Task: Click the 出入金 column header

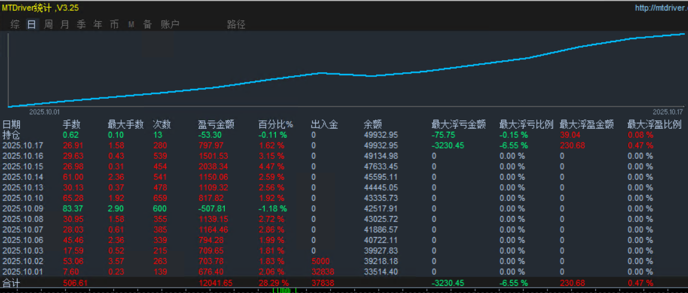Action: coord(324,125)
